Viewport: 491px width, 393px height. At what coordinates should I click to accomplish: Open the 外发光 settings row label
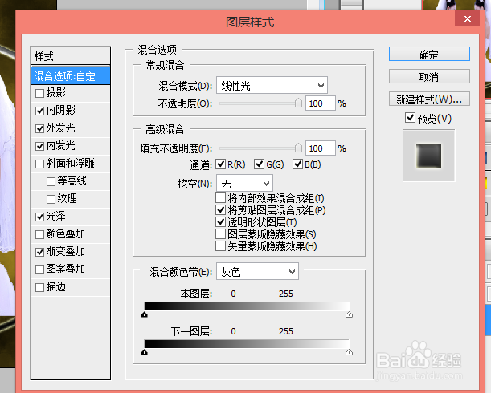[61, 128]
